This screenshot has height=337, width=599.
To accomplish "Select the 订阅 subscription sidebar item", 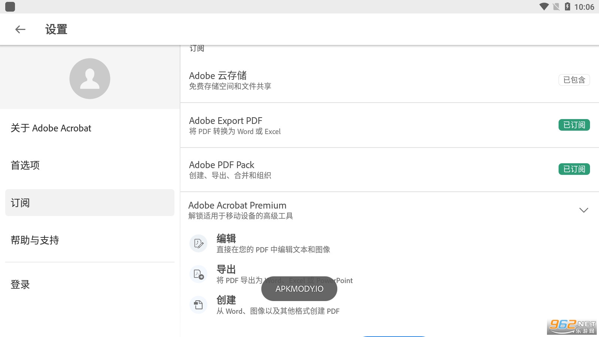I will click(x=90, y=203).
